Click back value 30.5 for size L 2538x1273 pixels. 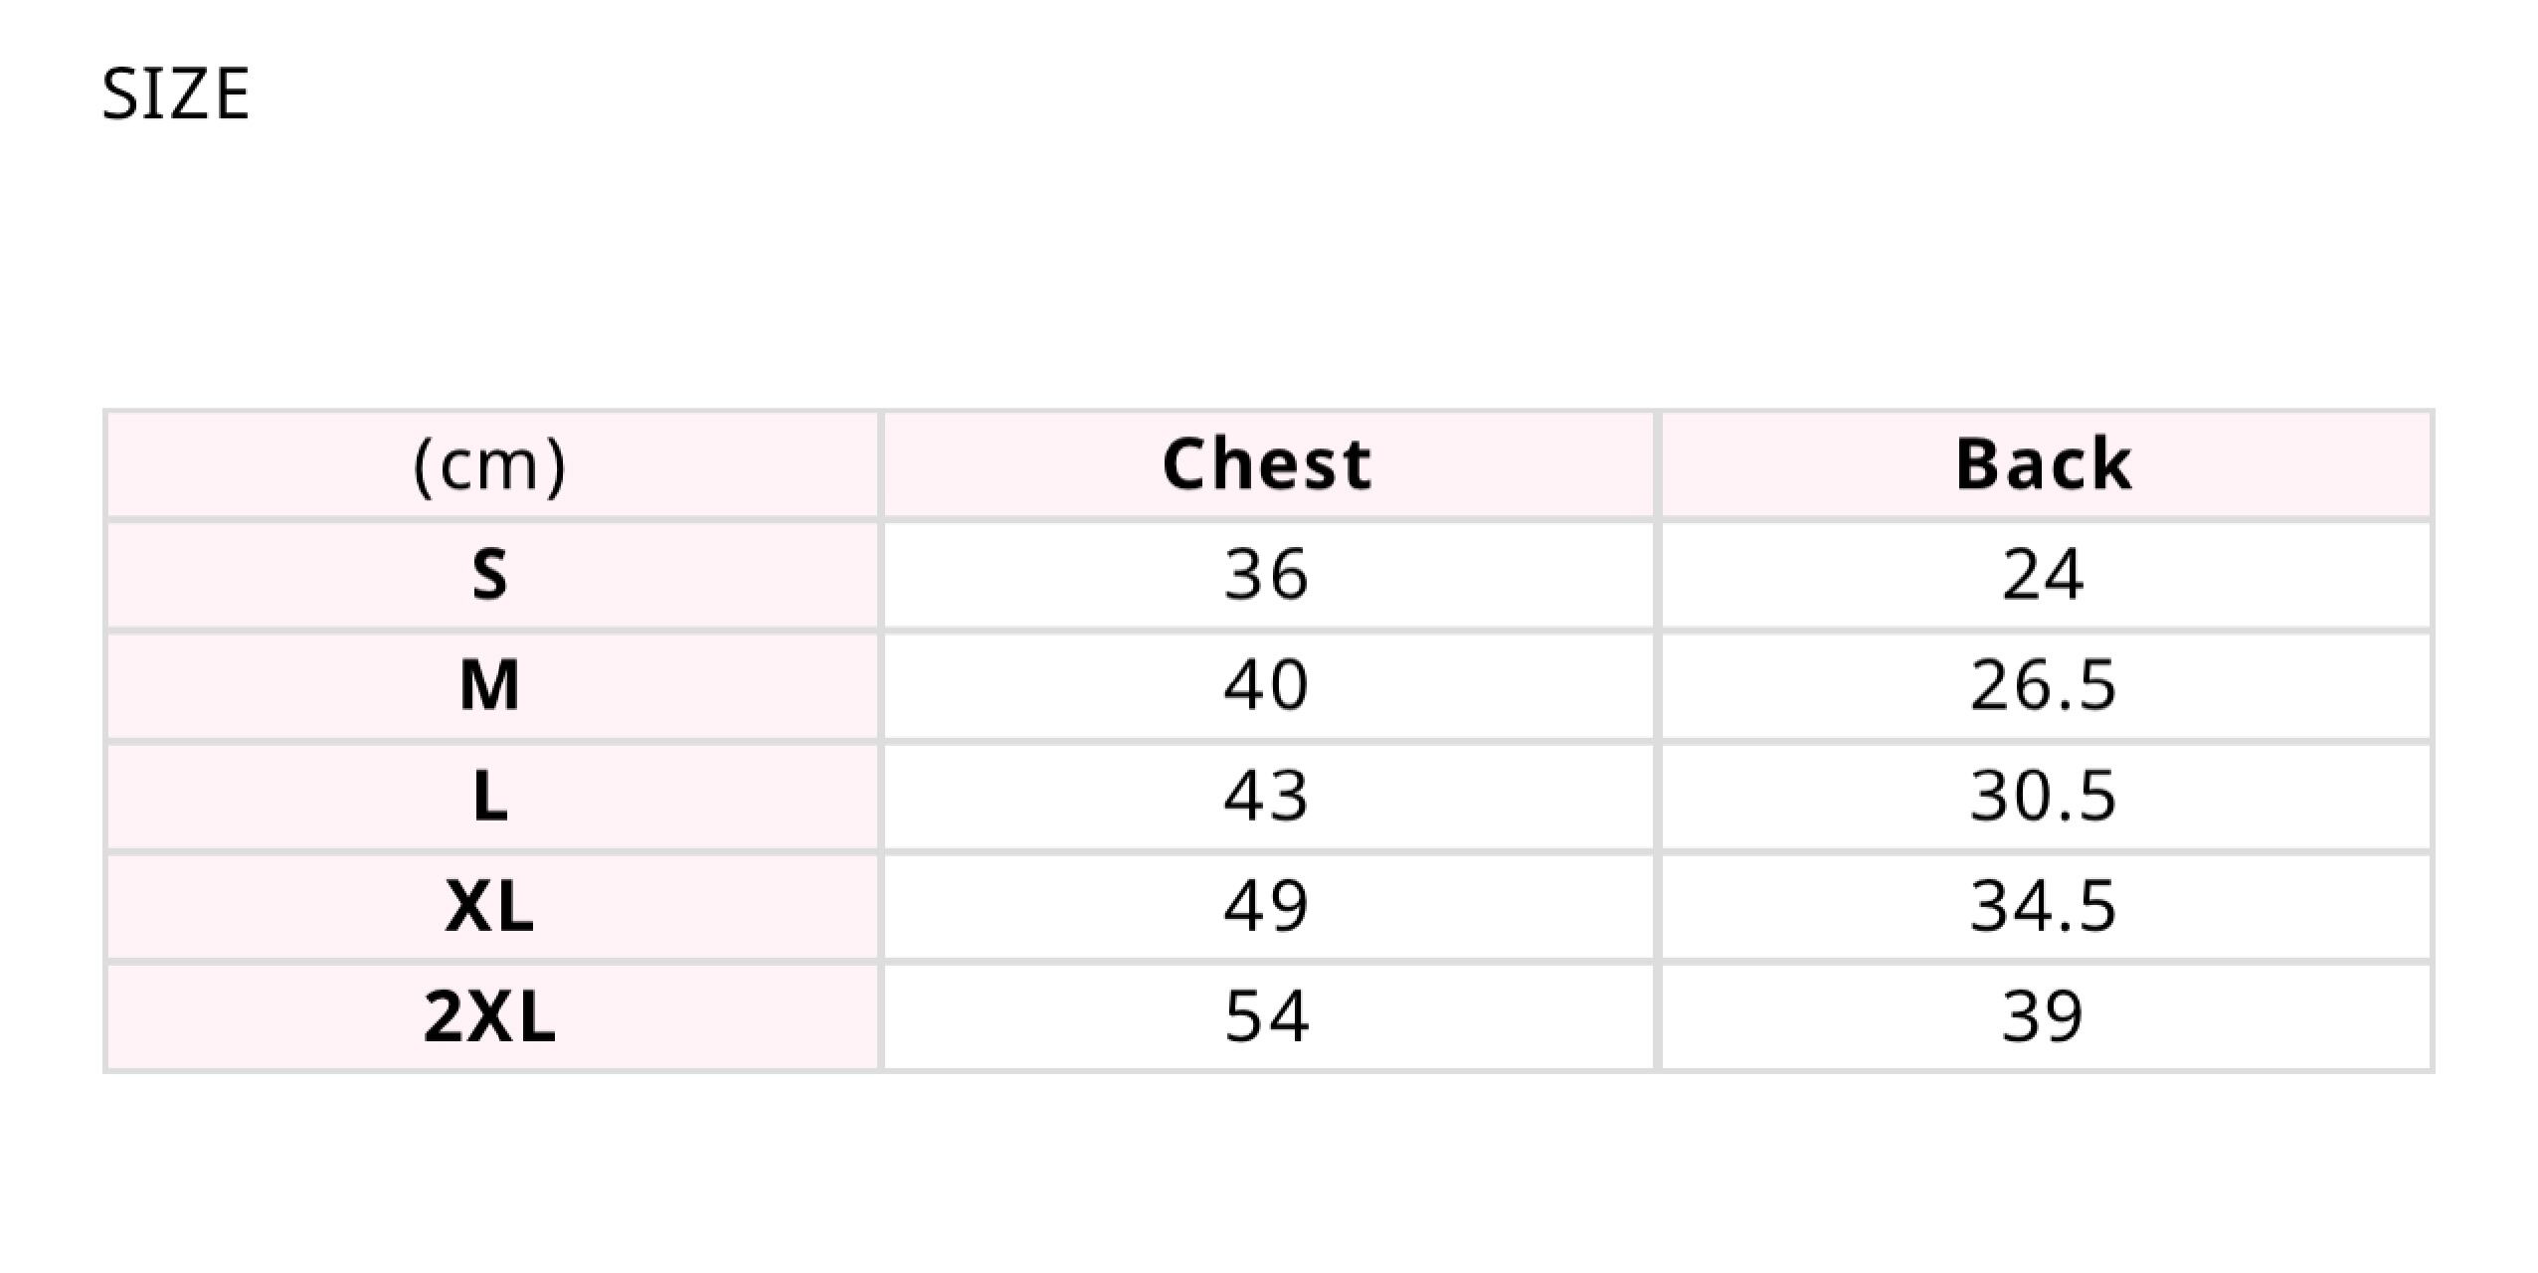click(2043, 797)
